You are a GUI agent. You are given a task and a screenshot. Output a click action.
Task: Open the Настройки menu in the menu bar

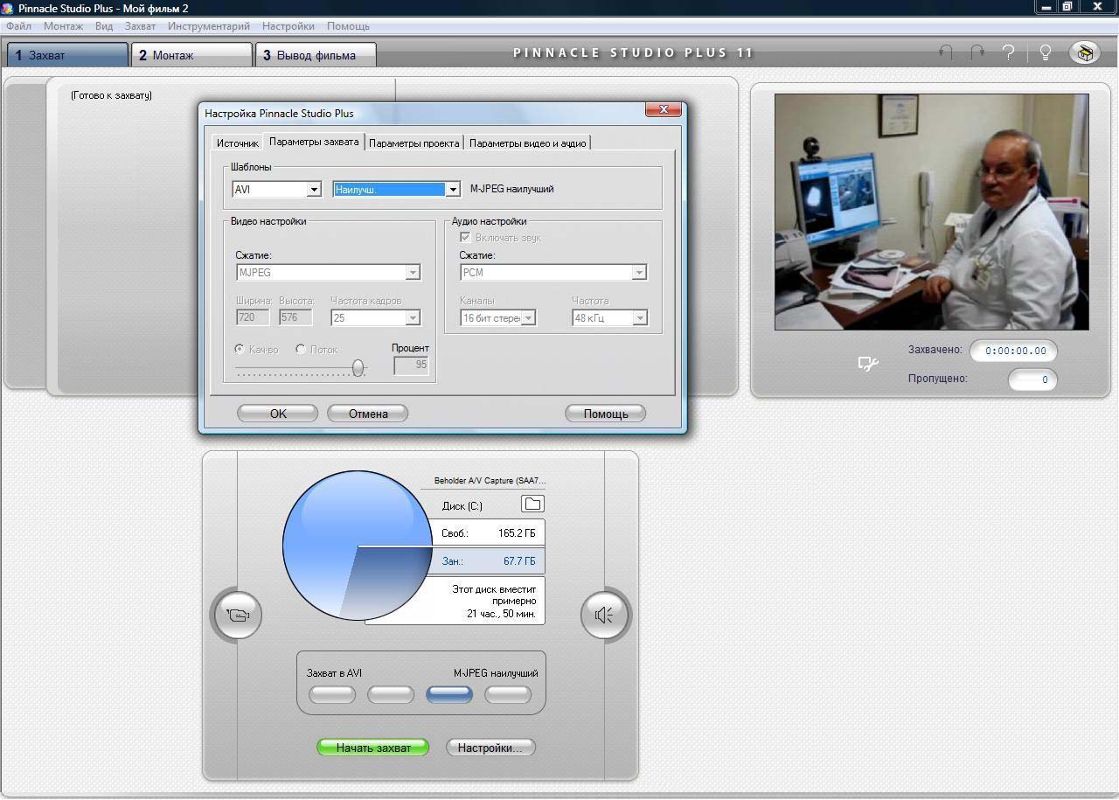click(x=288, y=26)
